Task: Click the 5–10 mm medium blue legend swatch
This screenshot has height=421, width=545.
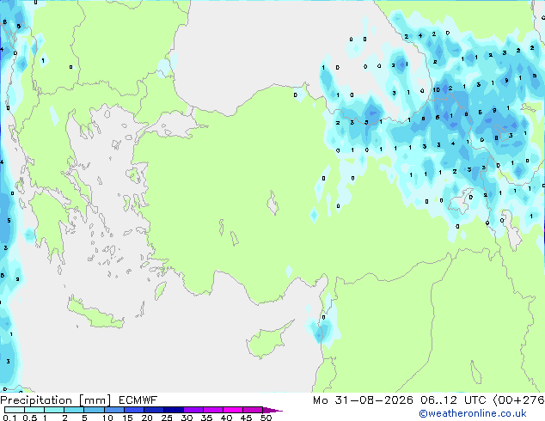Action: 94,410
